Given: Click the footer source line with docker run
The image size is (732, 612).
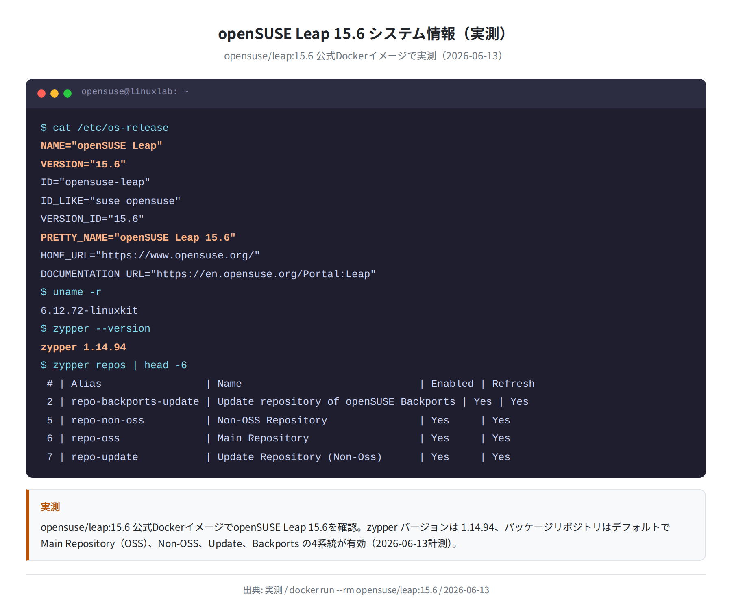Looking at the screenshot, I should [x=366, y=590].
